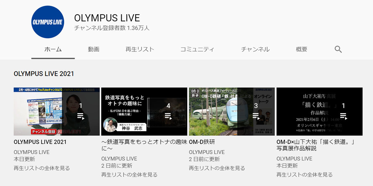Image resolution: width=373 pixels, height=186 pixels.
Task: Click OLYMPUS LIVE channel name under first playlist
Action: 32,152
